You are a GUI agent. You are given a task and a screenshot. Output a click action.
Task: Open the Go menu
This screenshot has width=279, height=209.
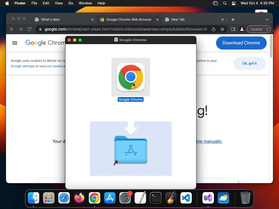click(x=71, y=3)
